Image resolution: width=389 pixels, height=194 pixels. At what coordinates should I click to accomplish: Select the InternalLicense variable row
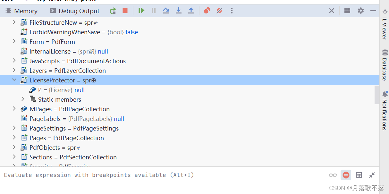[x=190, y=51]
